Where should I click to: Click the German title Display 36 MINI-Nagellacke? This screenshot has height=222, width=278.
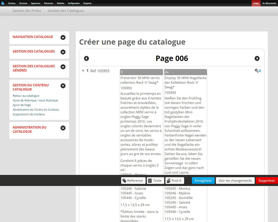[185, 82]
